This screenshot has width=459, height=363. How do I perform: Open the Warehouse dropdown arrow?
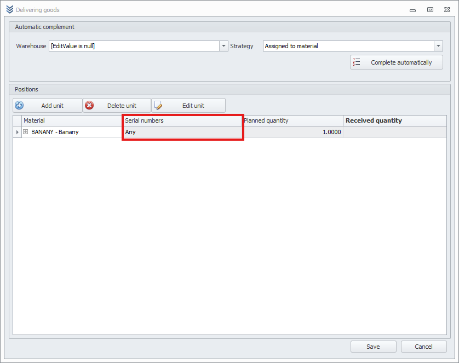[223, 46]
